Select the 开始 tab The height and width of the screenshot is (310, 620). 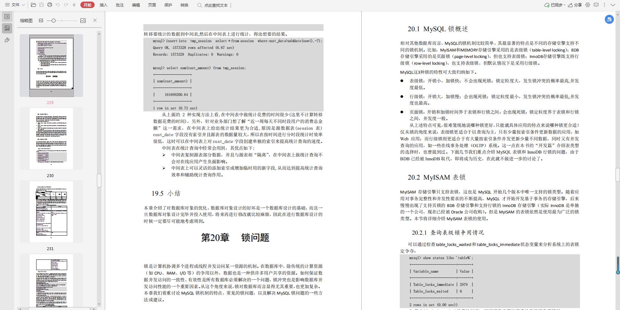(x=88, y=5)
